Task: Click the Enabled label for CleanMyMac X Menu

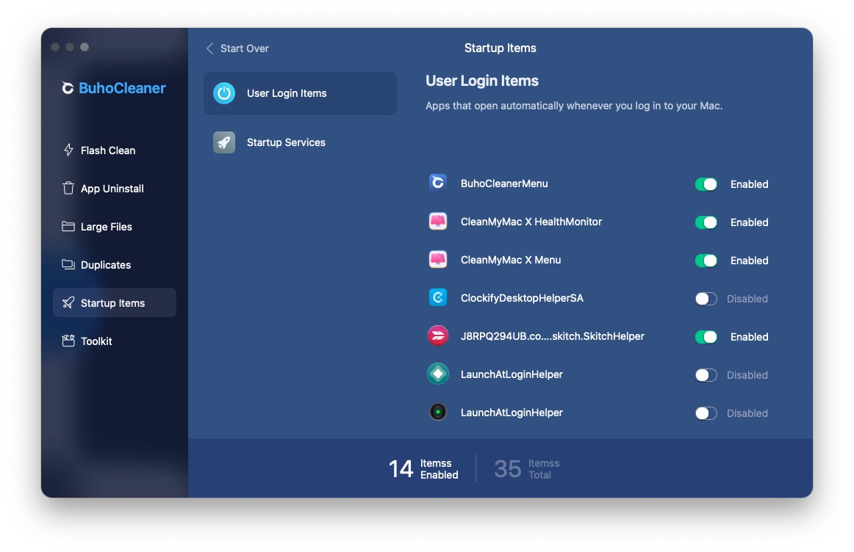Action: [750, 261]
